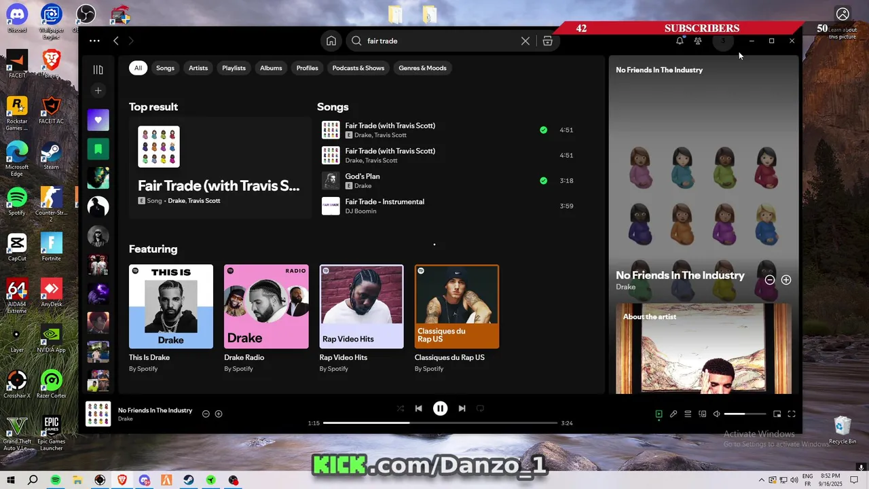Click plus add icon in Now Playing panel

[786, 280]
